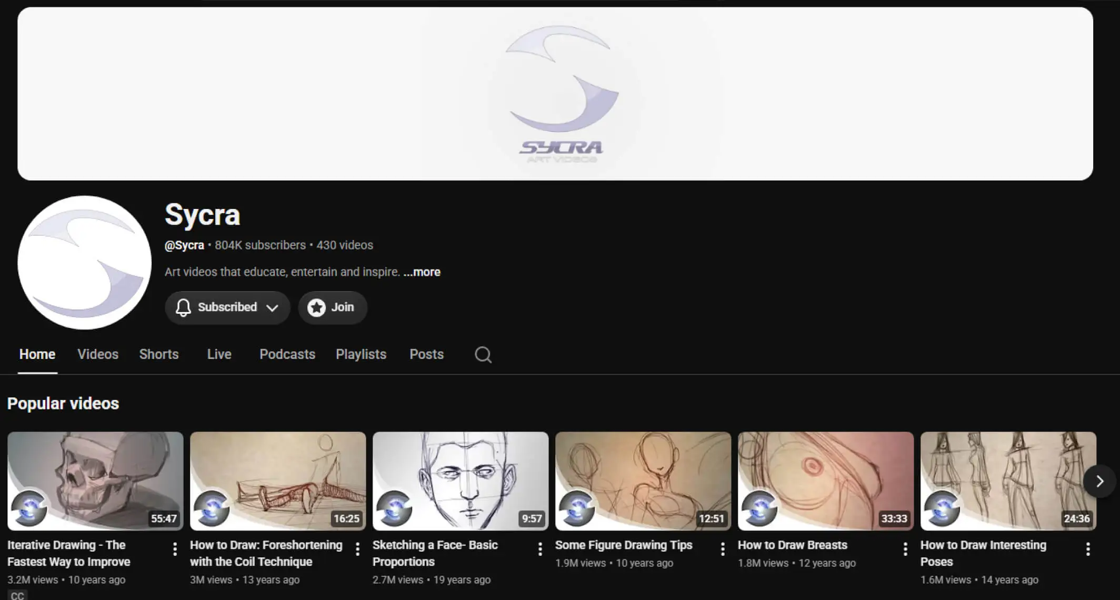Click the Popular videos section heading
This screenshot has height=600, width=1120.
click(63, 404)
